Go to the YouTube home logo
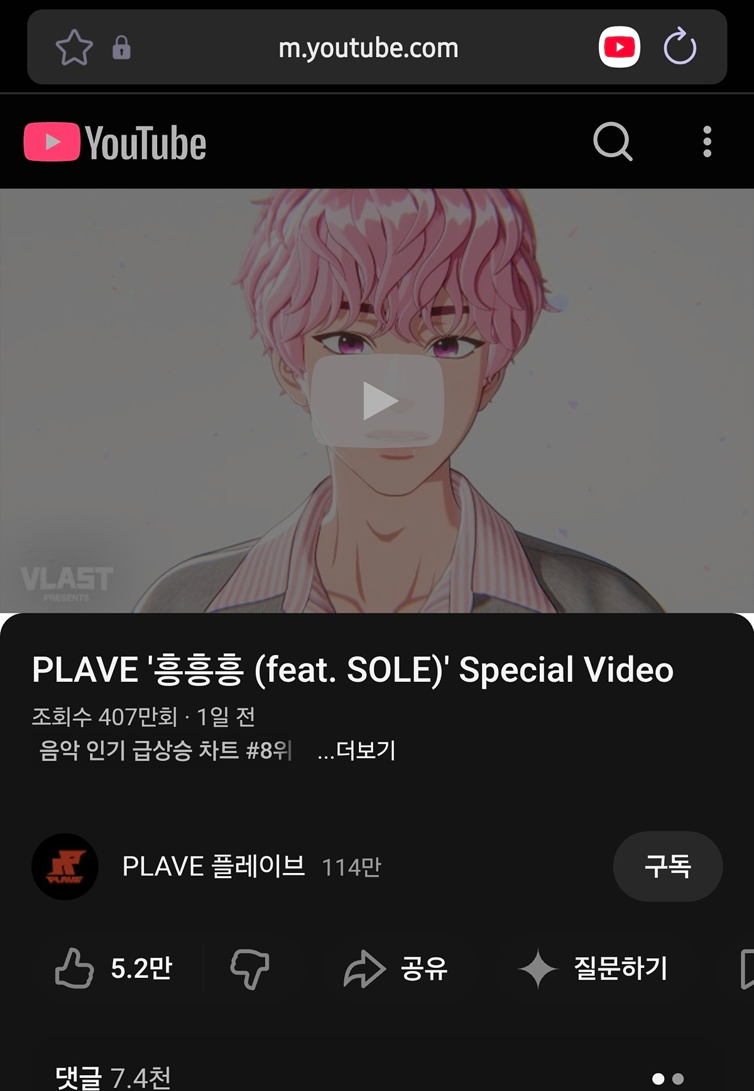 tap(115, 142)
